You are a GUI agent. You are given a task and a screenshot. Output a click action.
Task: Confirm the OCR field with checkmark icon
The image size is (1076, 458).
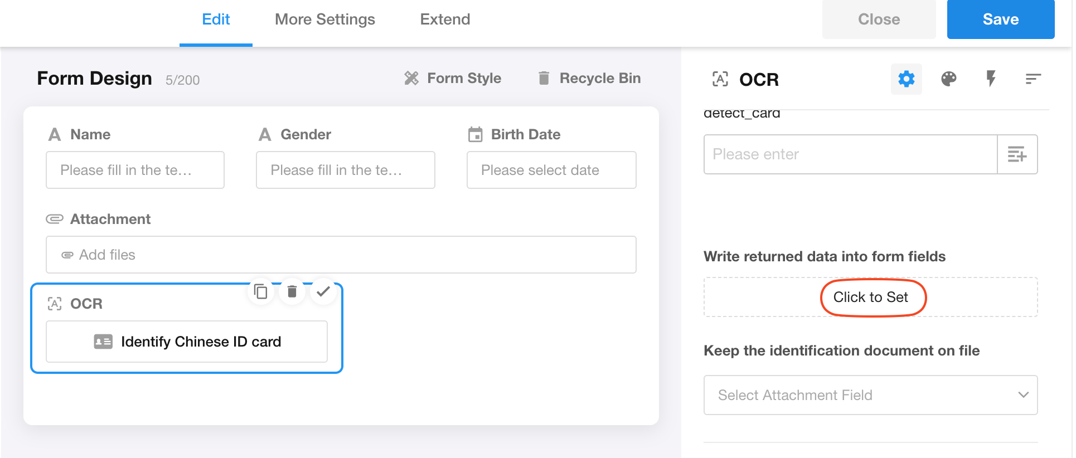tap(323, 291)
